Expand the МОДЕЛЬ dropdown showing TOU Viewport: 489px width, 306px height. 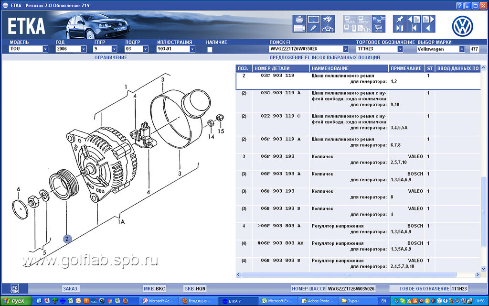click(45, 49)
